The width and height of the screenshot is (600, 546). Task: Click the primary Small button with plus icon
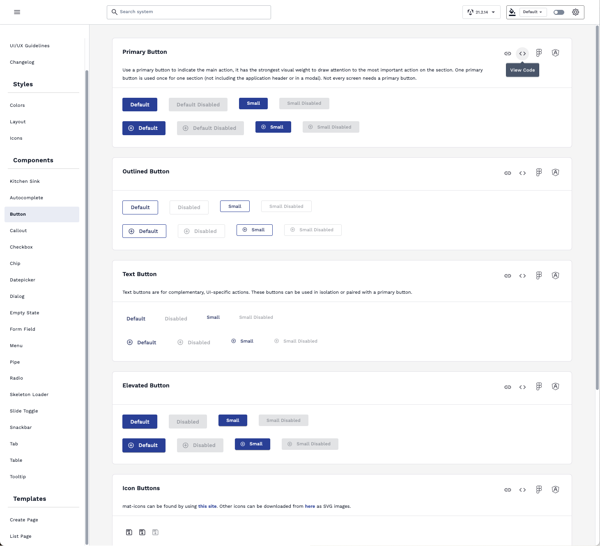[x=273, y=127]
